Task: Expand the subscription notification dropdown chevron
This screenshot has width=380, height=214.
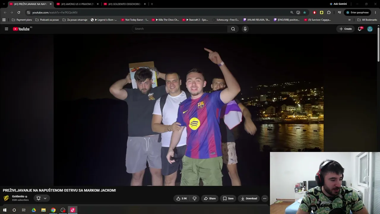Action: point(45,198)
